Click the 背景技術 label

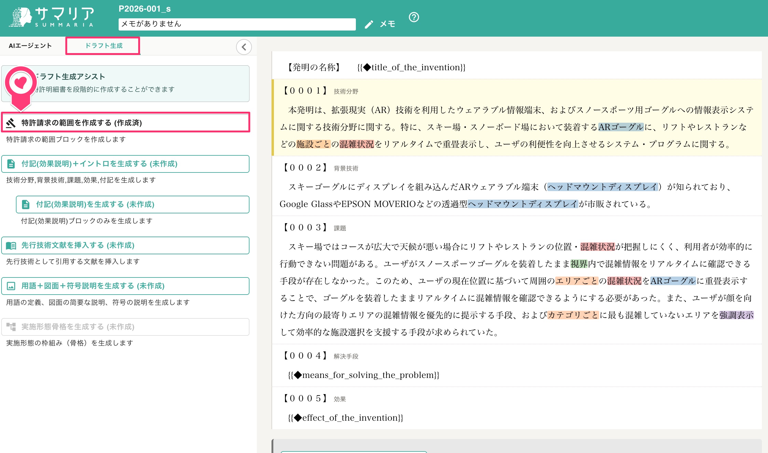coord(346,168)
